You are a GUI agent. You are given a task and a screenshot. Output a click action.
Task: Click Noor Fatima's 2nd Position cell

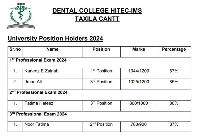point(101,127)
